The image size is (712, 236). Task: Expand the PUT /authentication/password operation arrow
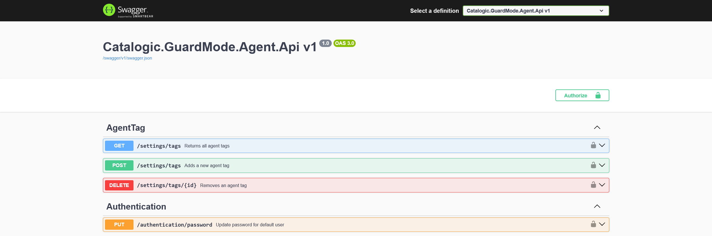602,224
